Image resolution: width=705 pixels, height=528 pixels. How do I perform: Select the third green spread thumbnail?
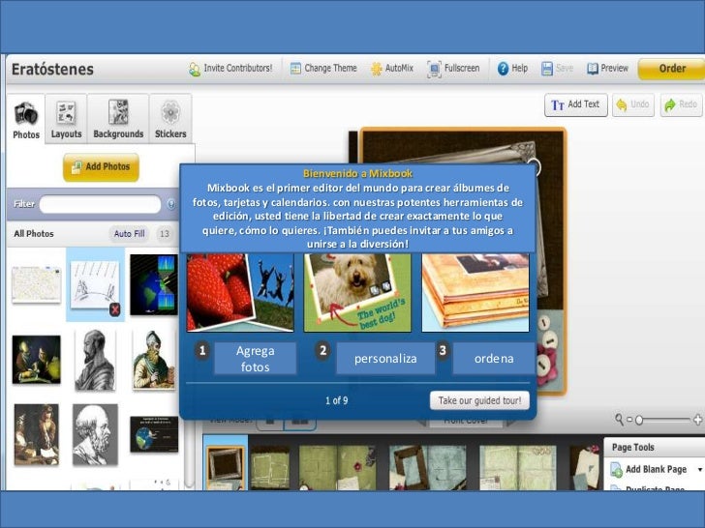(337, 467)
